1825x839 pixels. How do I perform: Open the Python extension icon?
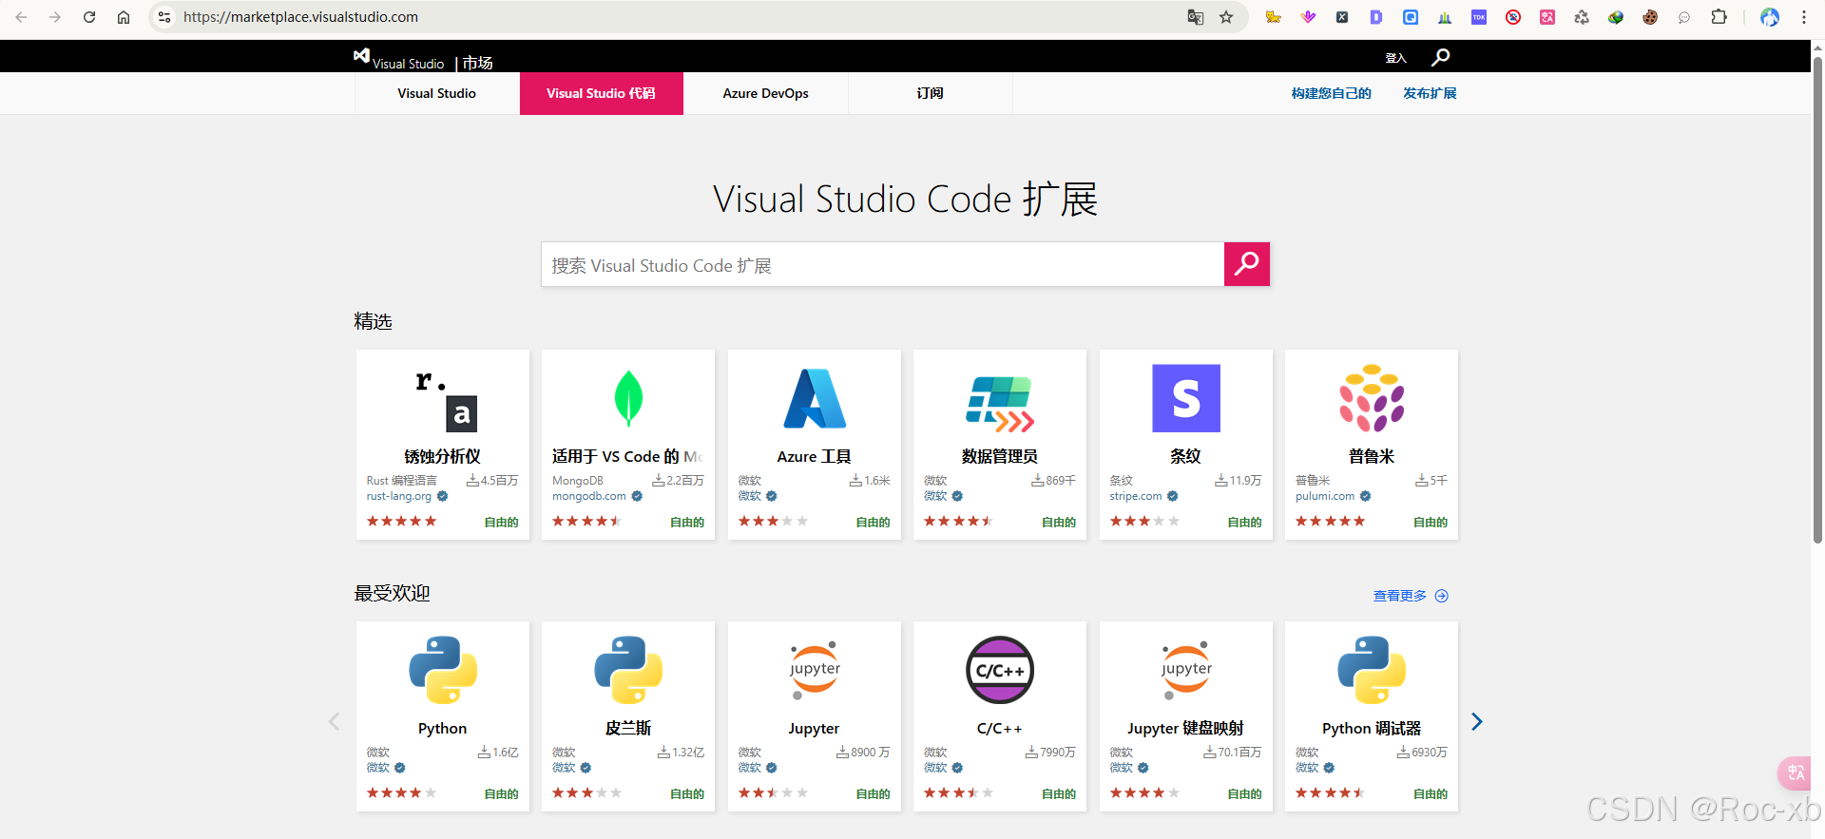pos(443,670)
